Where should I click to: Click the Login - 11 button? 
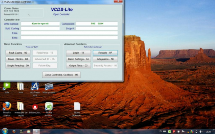coord(78,53)
